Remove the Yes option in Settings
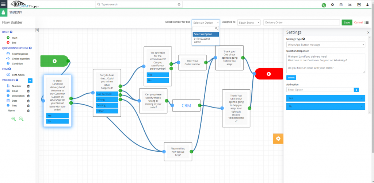 362,98
